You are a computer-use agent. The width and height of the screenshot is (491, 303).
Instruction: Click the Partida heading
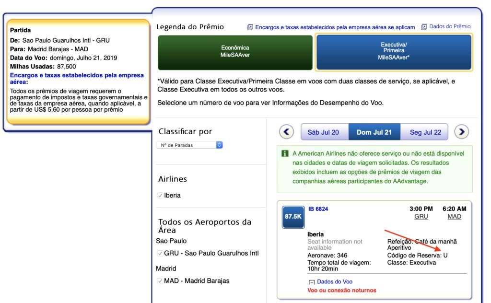(x=20, y=30)
